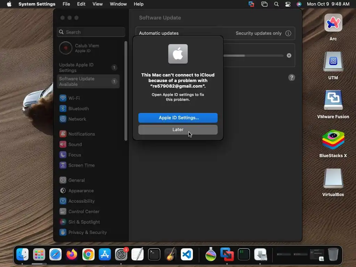This screenshot has height=267, width=356.
Task: Open the File menu
Action: pos(66,4)
